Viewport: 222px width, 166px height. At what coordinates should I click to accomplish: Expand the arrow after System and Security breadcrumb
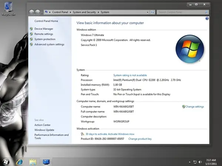click(x=98, y=12)
